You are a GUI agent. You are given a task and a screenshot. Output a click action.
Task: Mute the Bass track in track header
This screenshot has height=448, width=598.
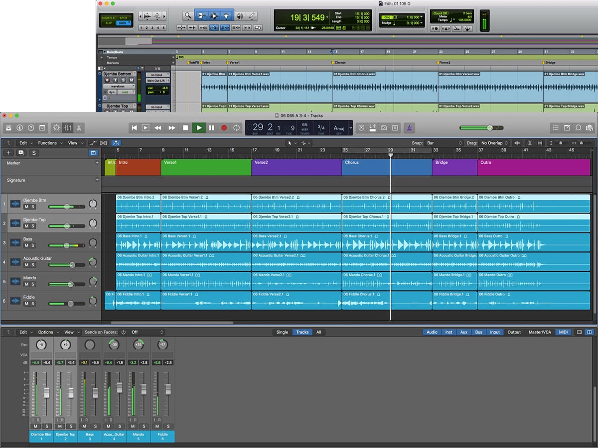coord(26,245)
